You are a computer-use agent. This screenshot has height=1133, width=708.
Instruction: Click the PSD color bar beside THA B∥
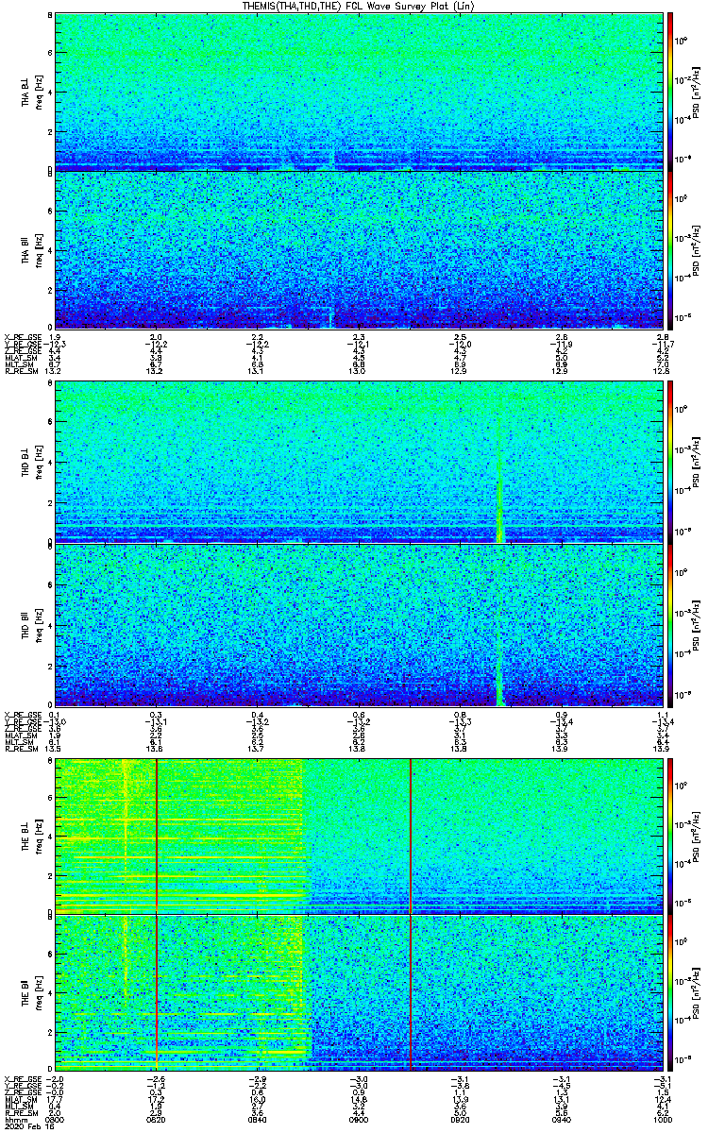[x=670, y=250]
